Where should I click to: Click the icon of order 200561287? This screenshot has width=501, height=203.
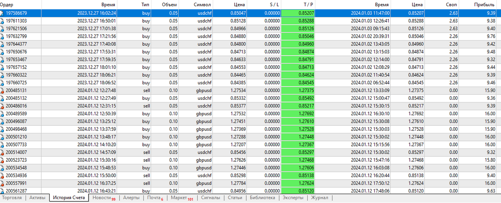2,191
